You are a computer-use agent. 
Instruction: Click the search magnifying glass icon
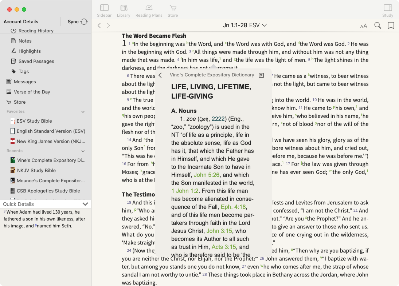[378, 25]
